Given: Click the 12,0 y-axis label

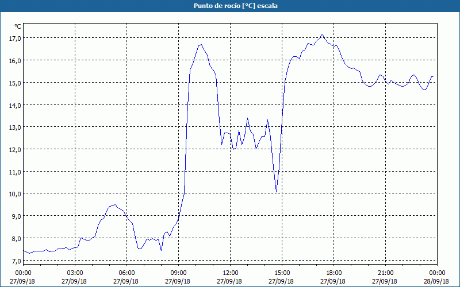Looking at the screenshot, I should click(15, 150).
